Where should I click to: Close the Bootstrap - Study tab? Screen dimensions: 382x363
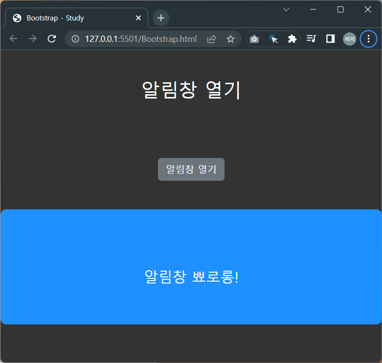point(138,18)
